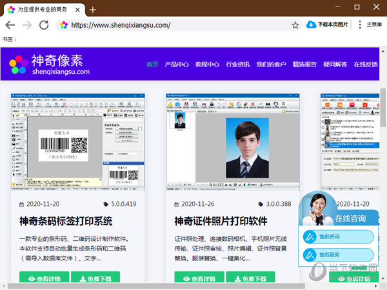The width and height of the screenshot is (387, 290).
Task: Bookmark page with the star icon
Action: 295,25
